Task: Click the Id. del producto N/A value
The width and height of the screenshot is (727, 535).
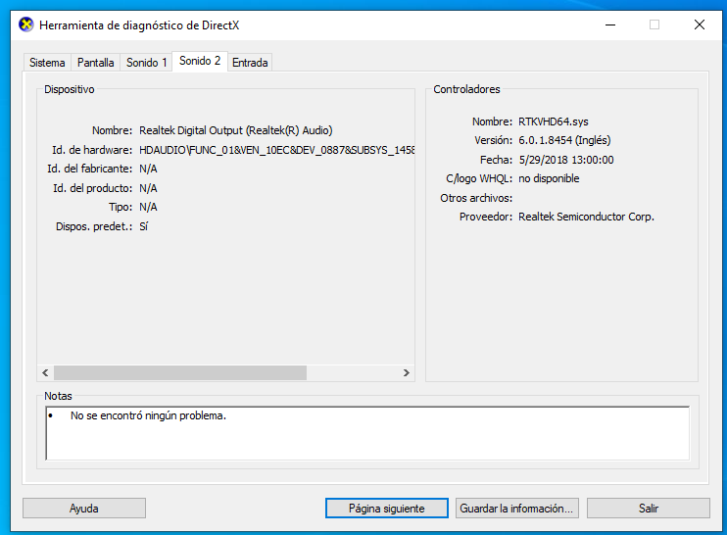Action: click(148, 188)
